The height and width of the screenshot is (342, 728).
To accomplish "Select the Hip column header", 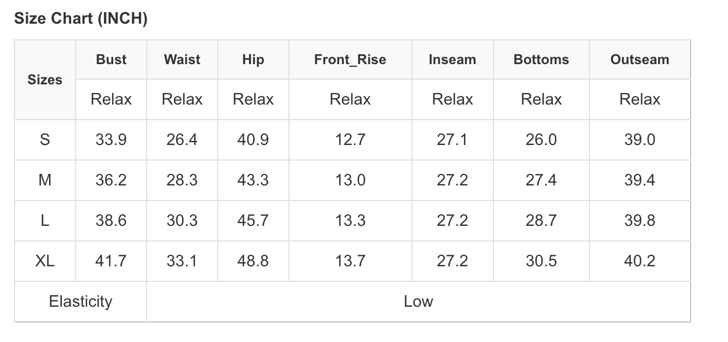I will coord(253,60).
